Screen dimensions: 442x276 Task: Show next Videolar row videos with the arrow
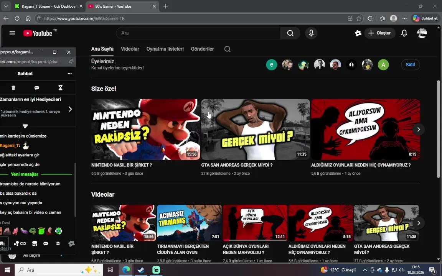click(419, 223)
